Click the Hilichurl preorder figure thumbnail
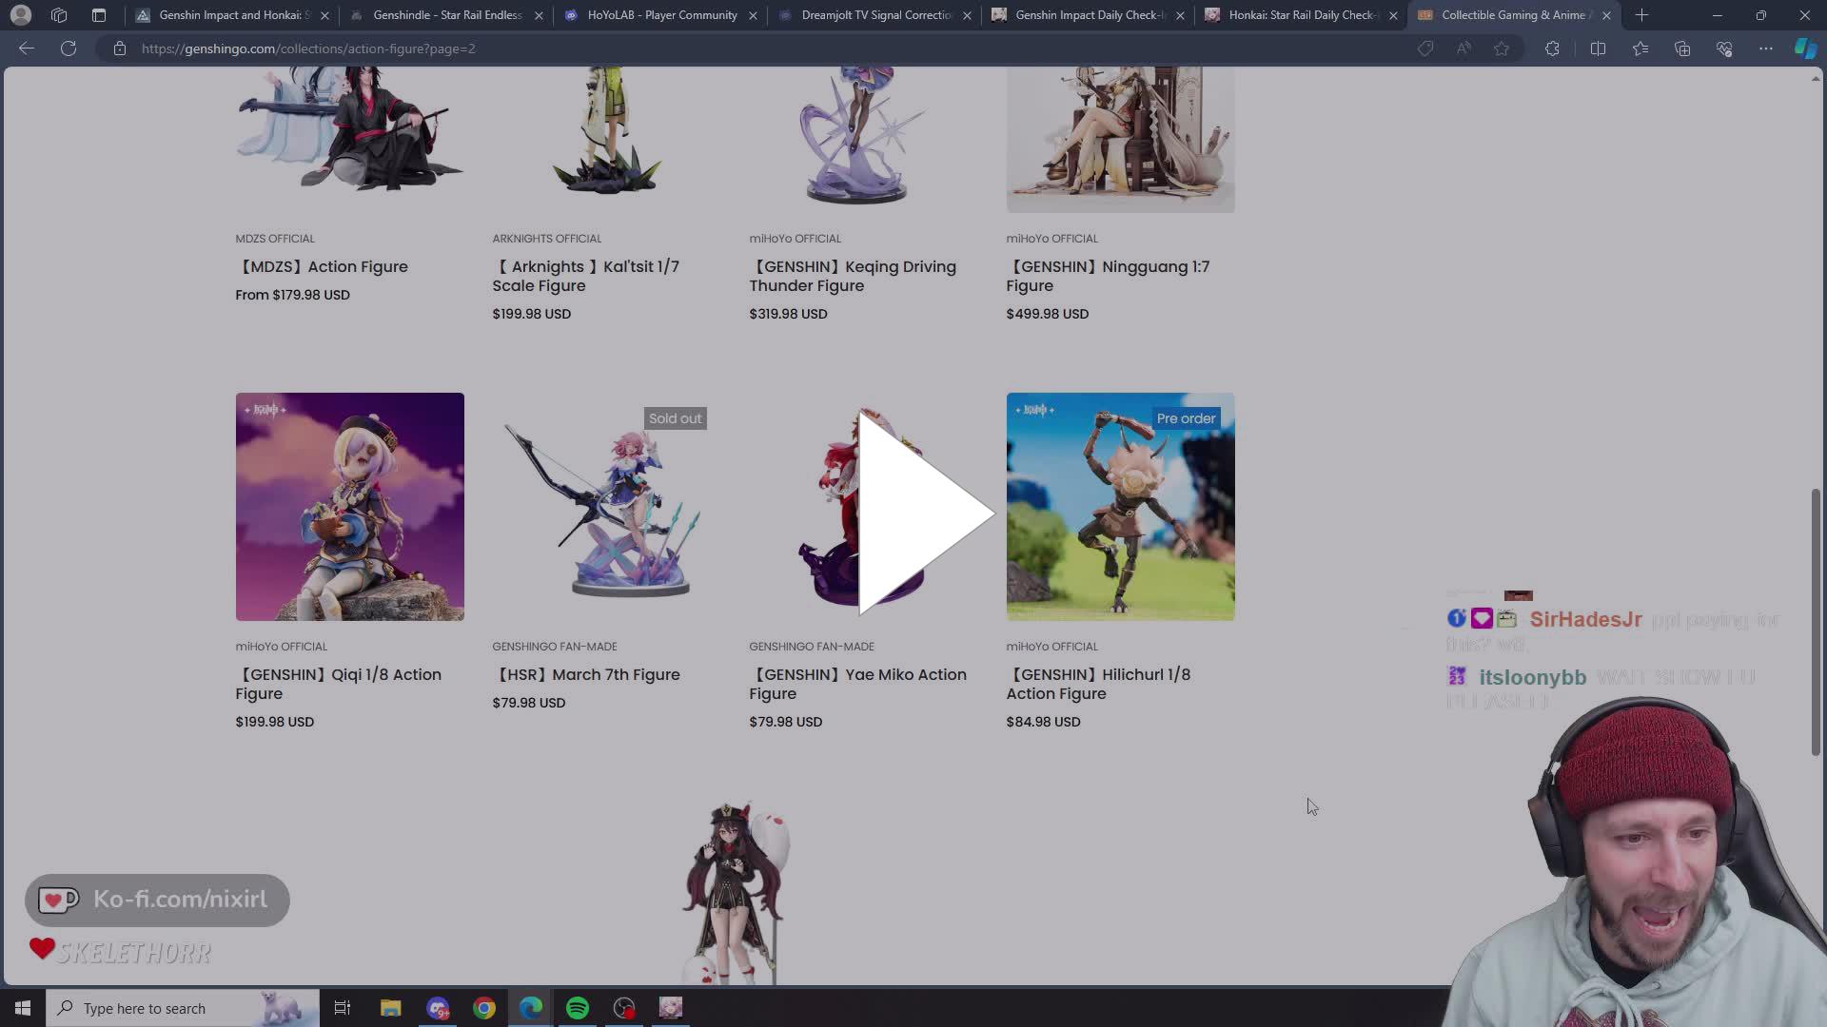1827x1027 pixels. click(1120, 507)
